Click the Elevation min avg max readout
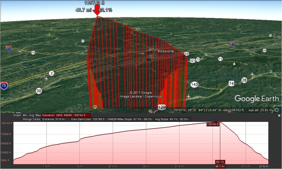282x169 pixels. (x=66, y=115)
